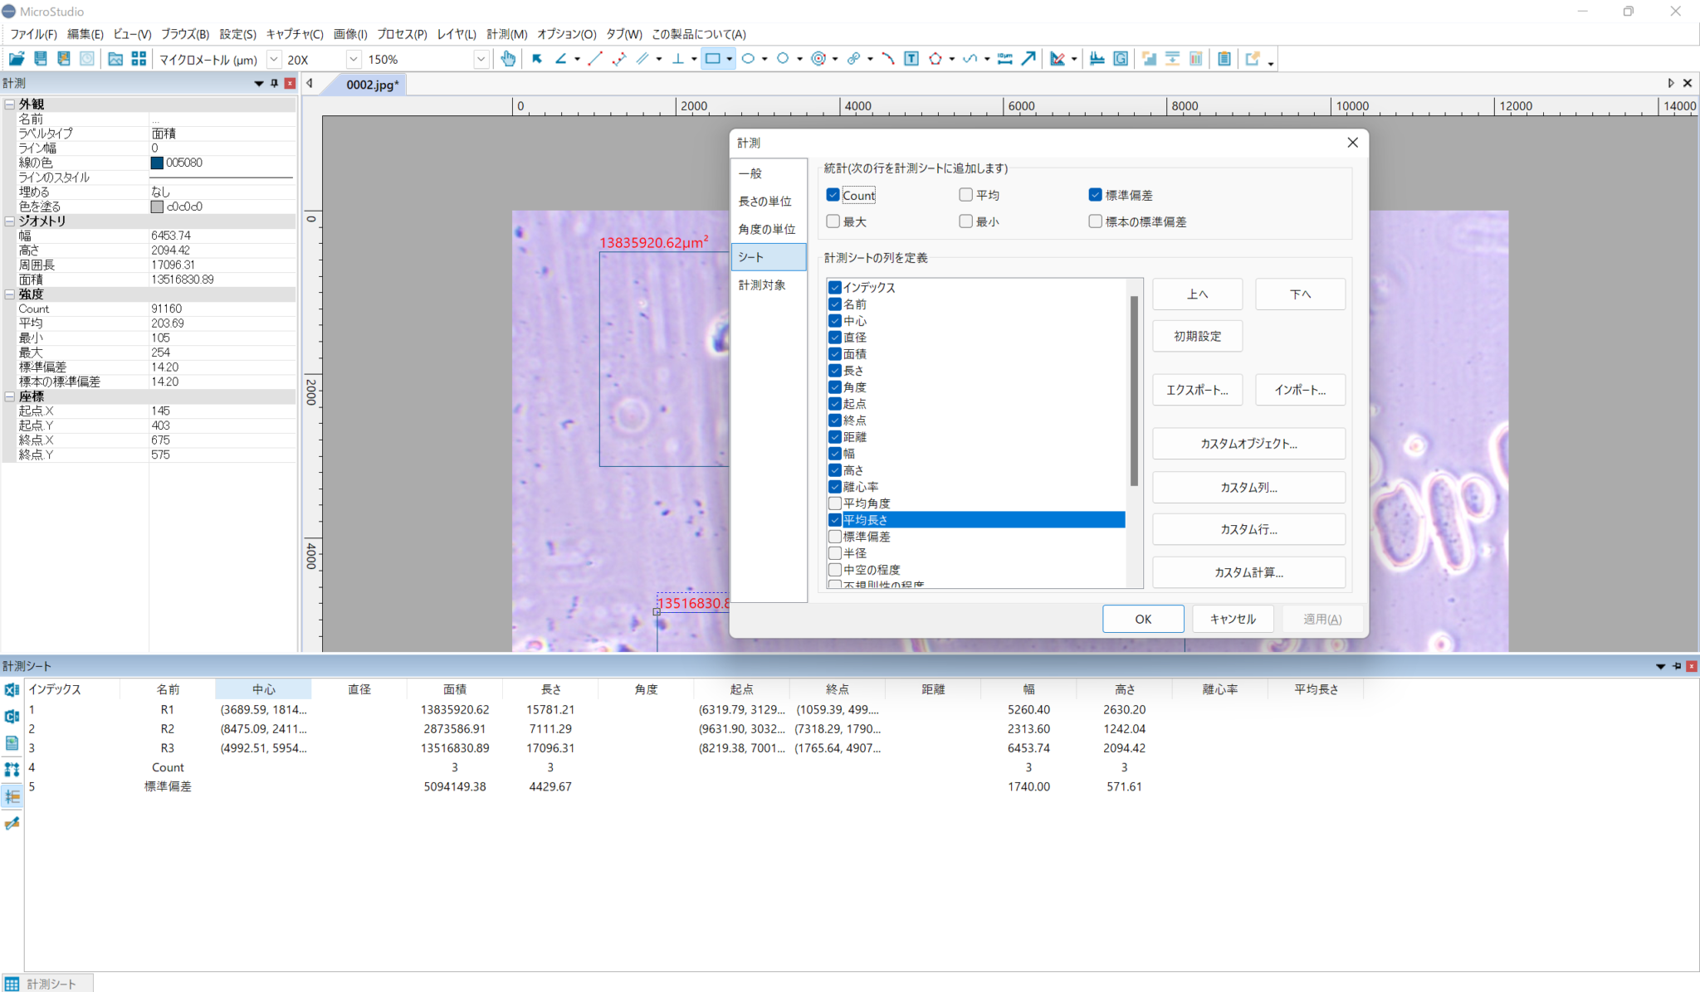The height and width of the screenshot is (992, 1700).
Task: Switch to 長さの単位 dialog tab
Action: [765, 202]
